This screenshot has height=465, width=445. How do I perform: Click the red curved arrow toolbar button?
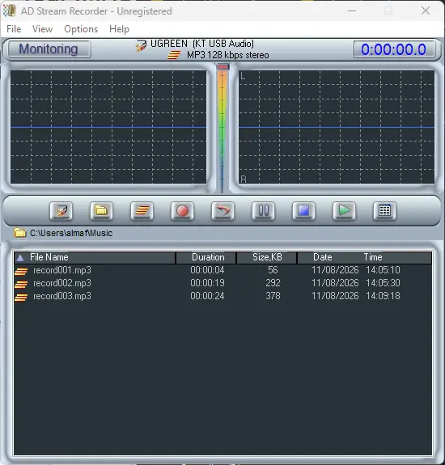tap(222, 211)
